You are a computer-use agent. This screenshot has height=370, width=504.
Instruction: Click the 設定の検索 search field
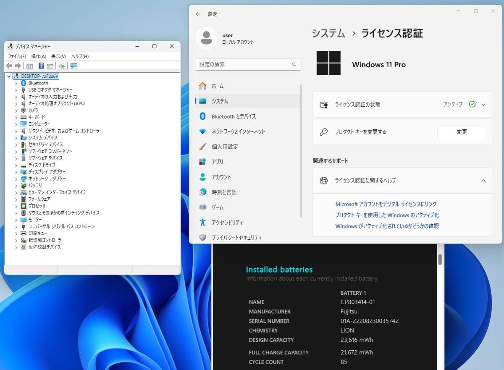[248, 64]
